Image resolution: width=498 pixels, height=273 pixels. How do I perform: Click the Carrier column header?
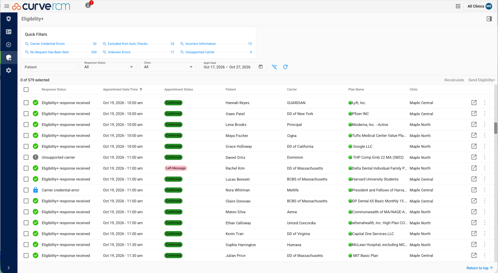tap(292, 89)
